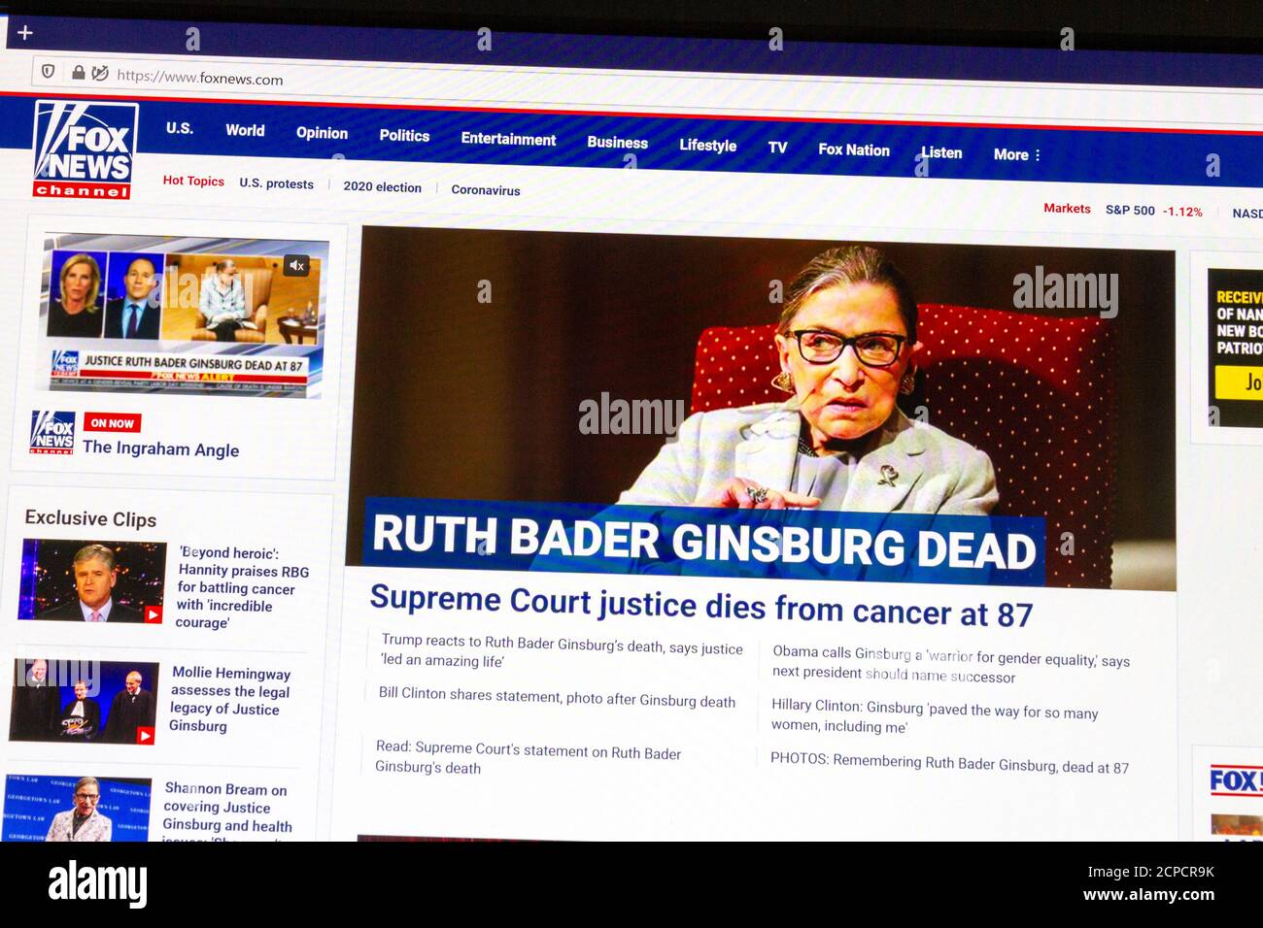Play the live Ingraham Angle video thumbnail

(185, 318)
